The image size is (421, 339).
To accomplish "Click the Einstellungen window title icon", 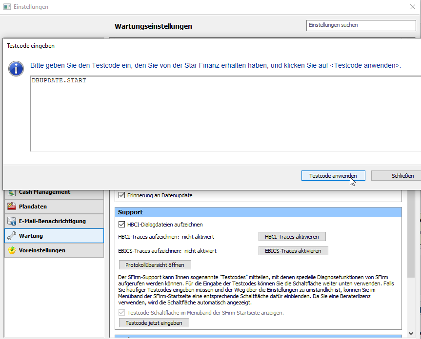I will (x=6, y=7).
